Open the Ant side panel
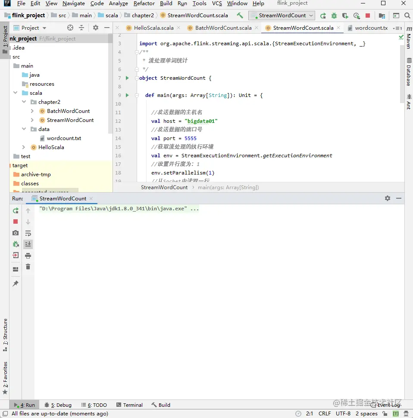Screen dimensions: 413x418 [x=409, y=102]
